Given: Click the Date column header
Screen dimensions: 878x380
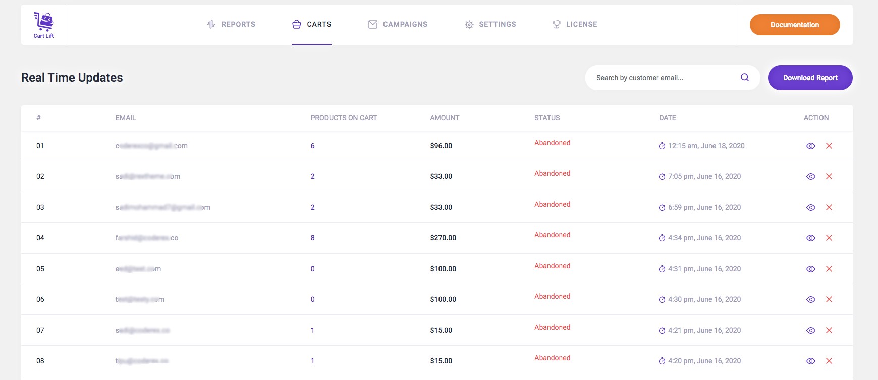Looking at the screenshot, I should click(668, 118).
